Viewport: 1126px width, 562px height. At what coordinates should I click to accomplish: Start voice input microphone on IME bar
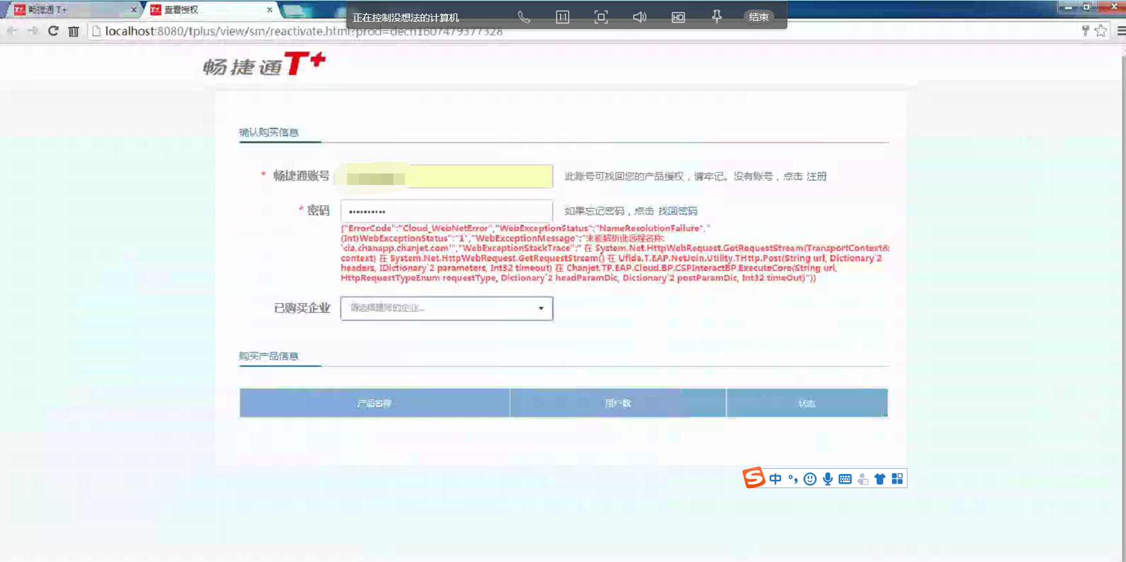(x=828, y=479)
